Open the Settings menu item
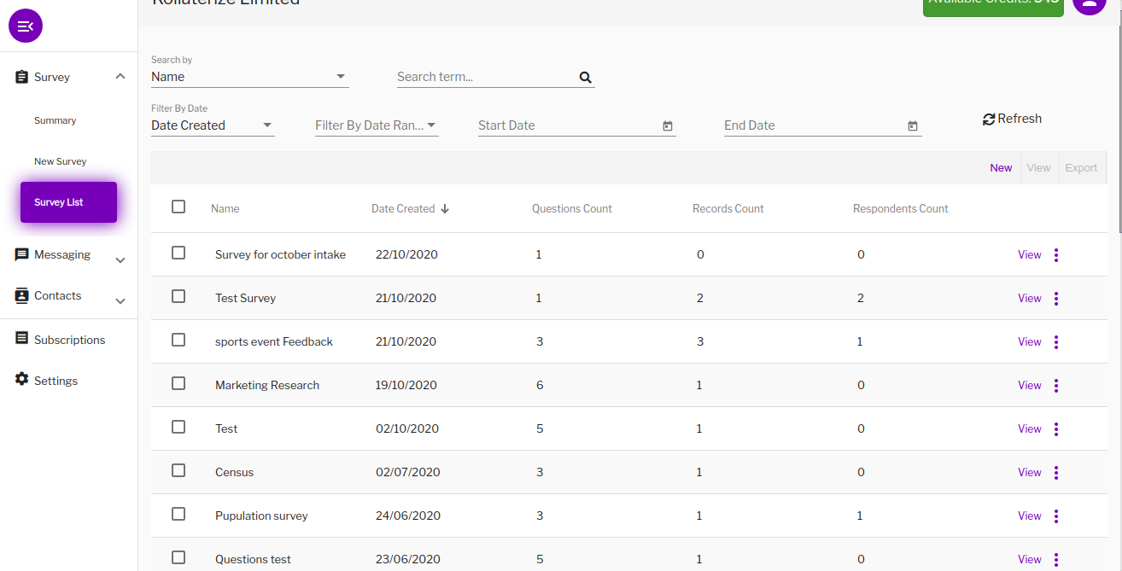 tap(56, 381)
